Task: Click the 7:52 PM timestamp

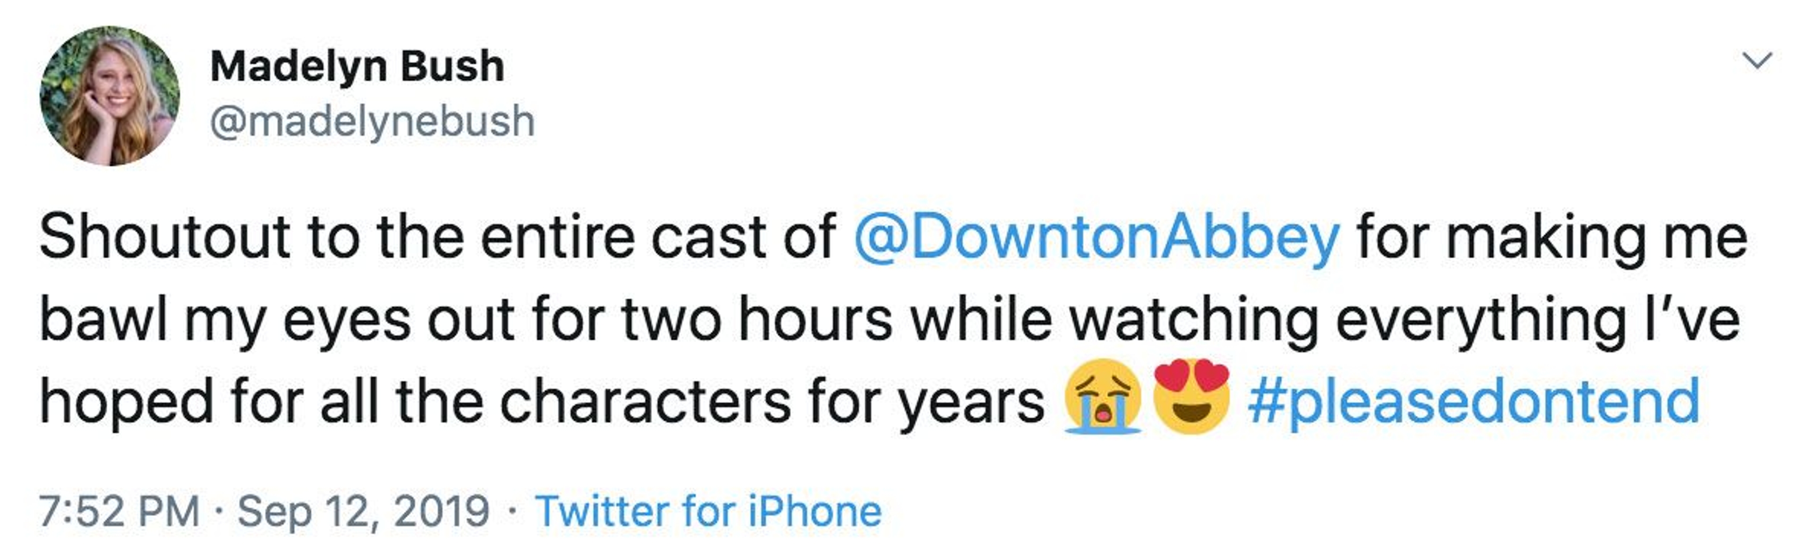Action: coord(120,511)
